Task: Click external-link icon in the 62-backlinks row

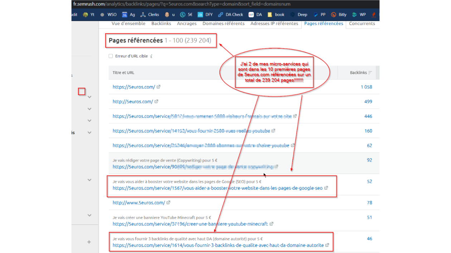Action: 293,145
